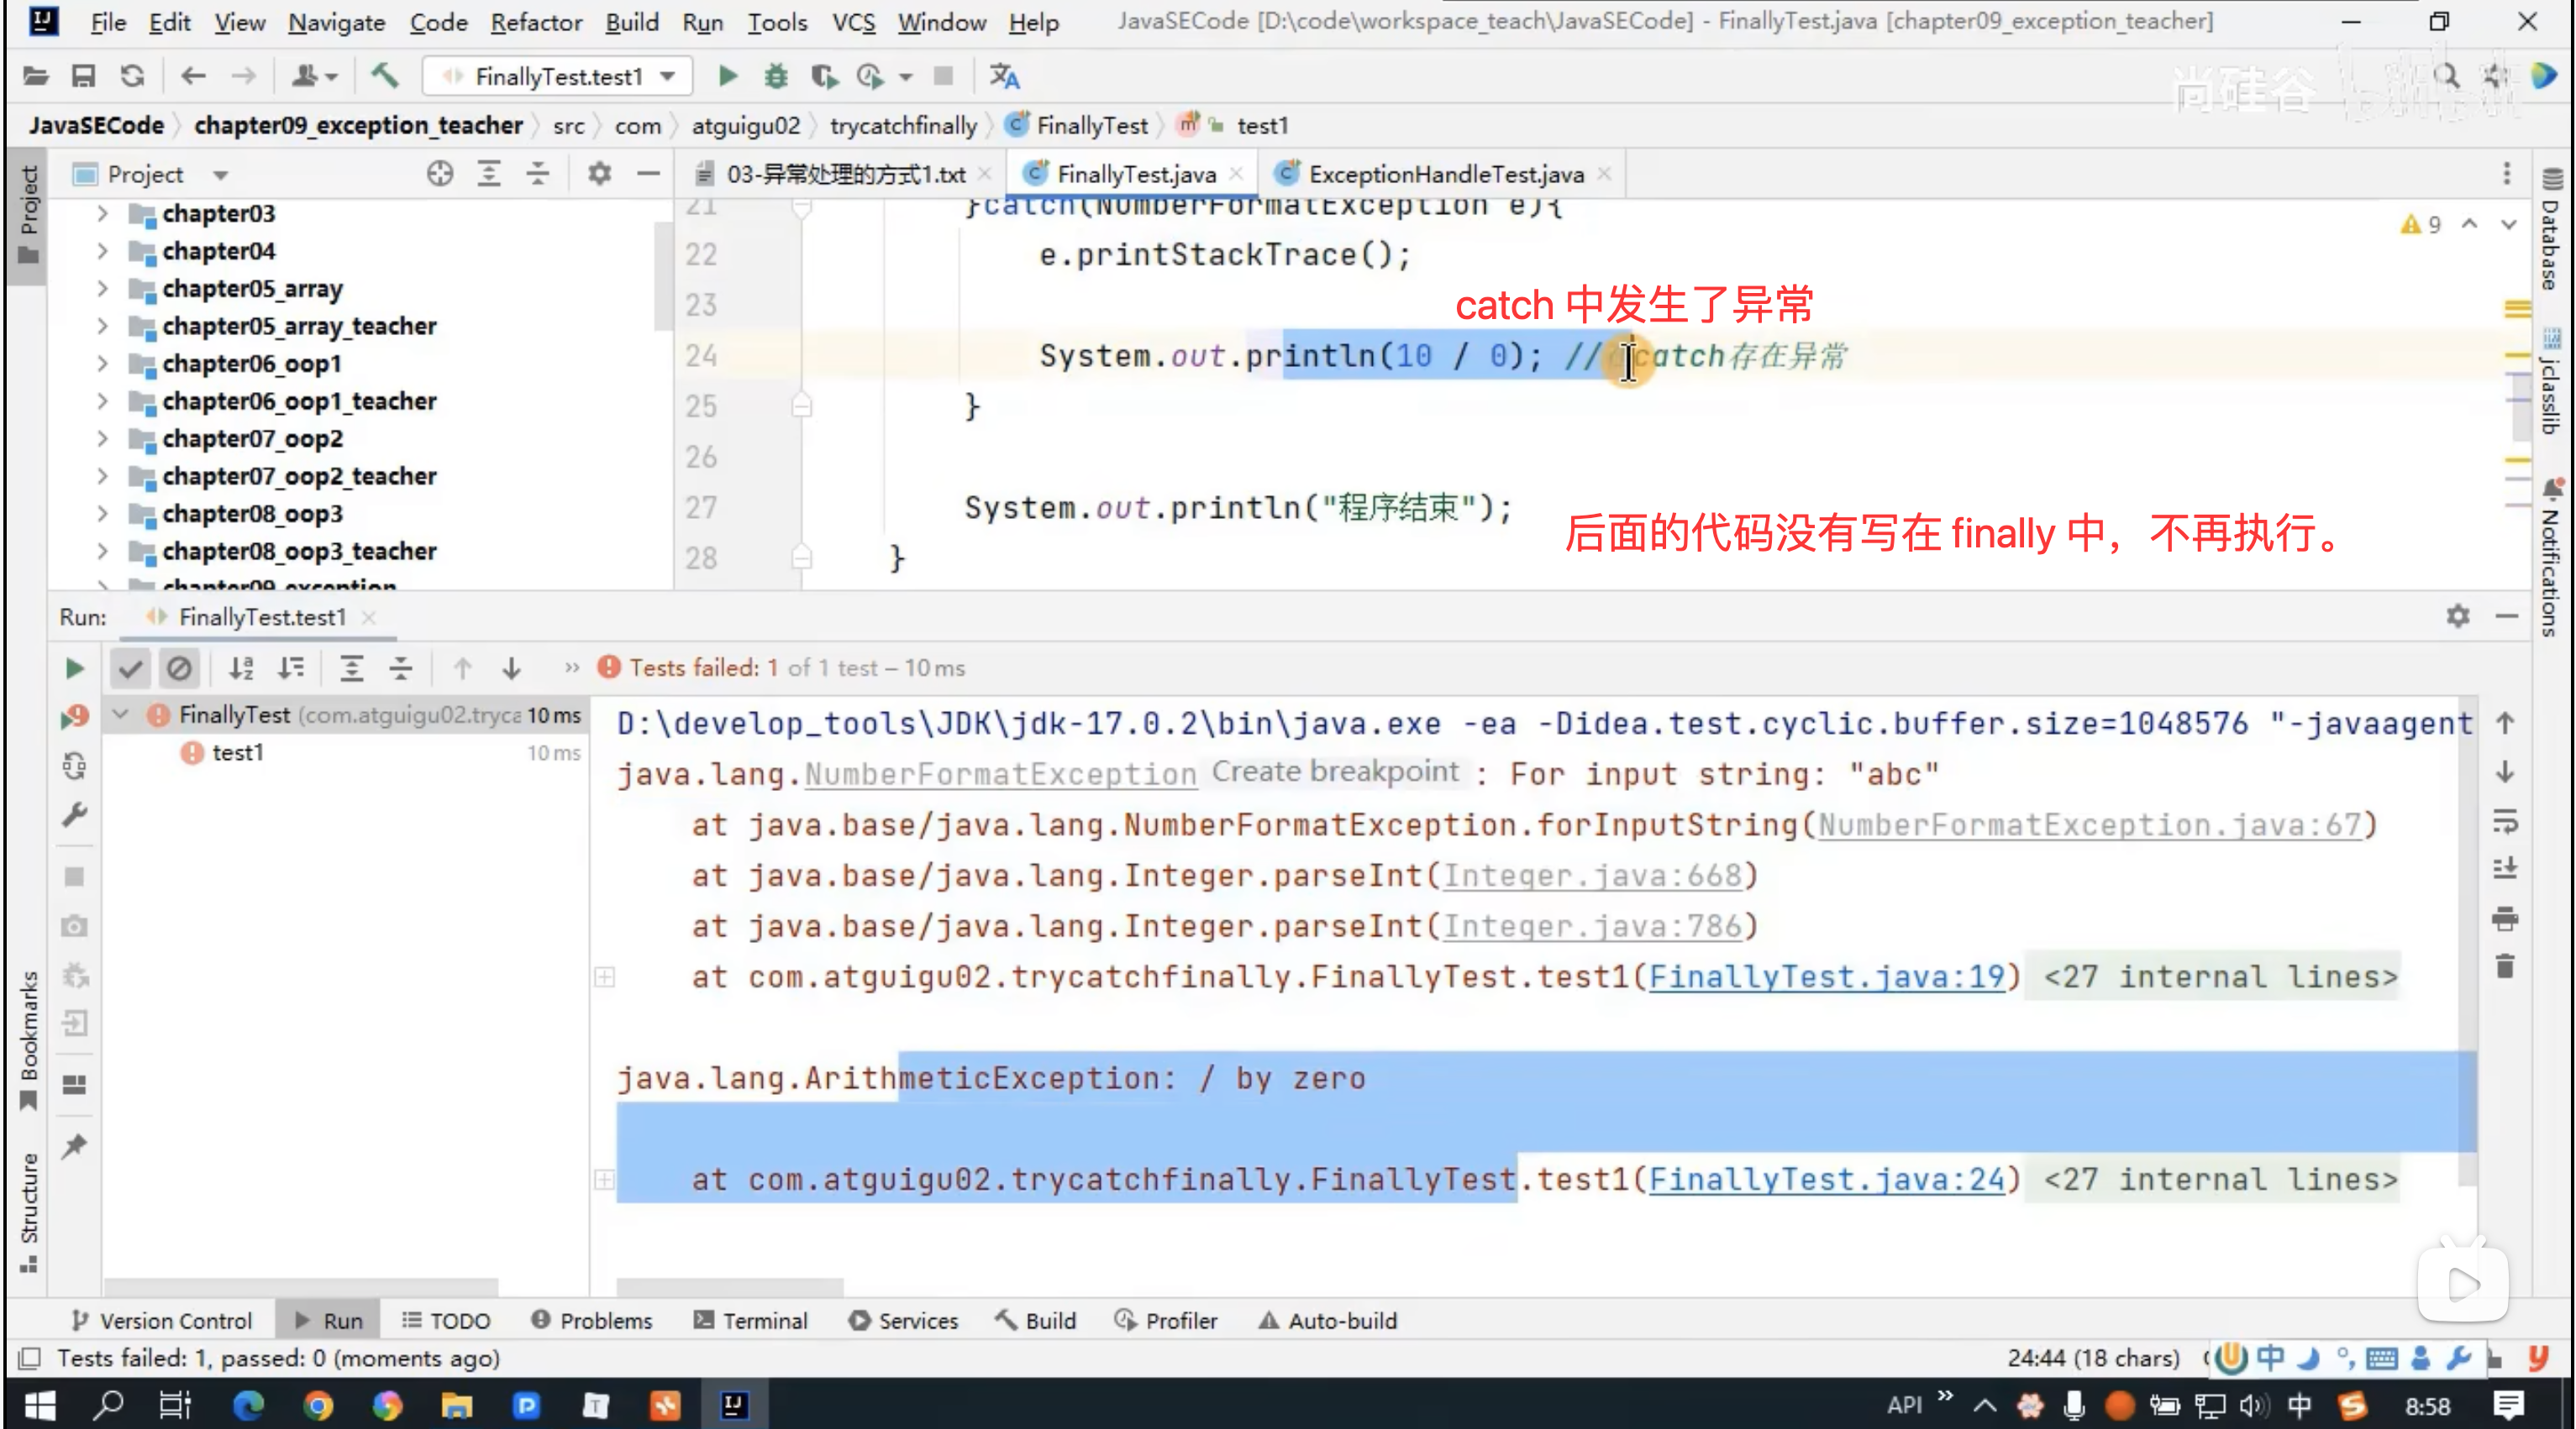The width and height of the screenshot is (2576, 1429).
Task: Collapse FinallyTest node in test results
Action: click(121, 714)
